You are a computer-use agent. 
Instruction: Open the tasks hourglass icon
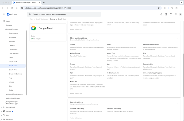tap(166, 14)
